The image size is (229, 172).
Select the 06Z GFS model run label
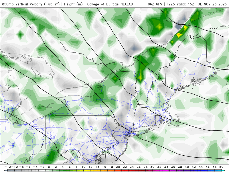[x=155, y=4]
